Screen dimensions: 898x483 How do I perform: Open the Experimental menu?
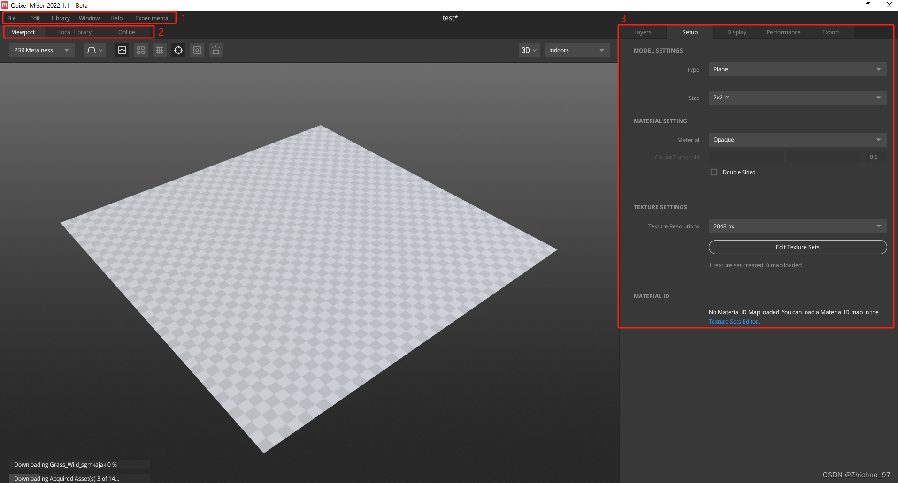pyautogui.click(x=152, y=18)
